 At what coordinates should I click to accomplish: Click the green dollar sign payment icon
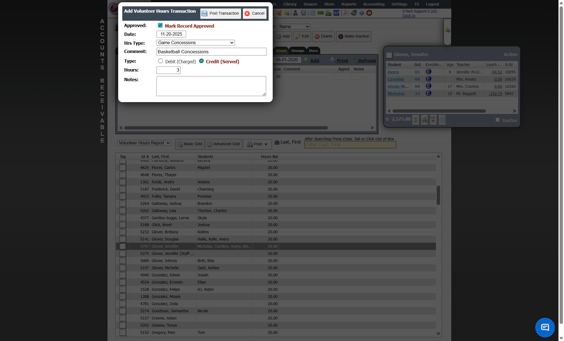(415, 120)
